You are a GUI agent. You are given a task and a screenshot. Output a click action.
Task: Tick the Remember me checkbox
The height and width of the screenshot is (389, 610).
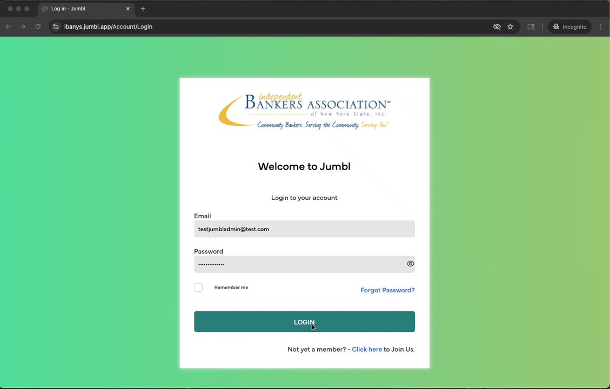tap(198, 287)
